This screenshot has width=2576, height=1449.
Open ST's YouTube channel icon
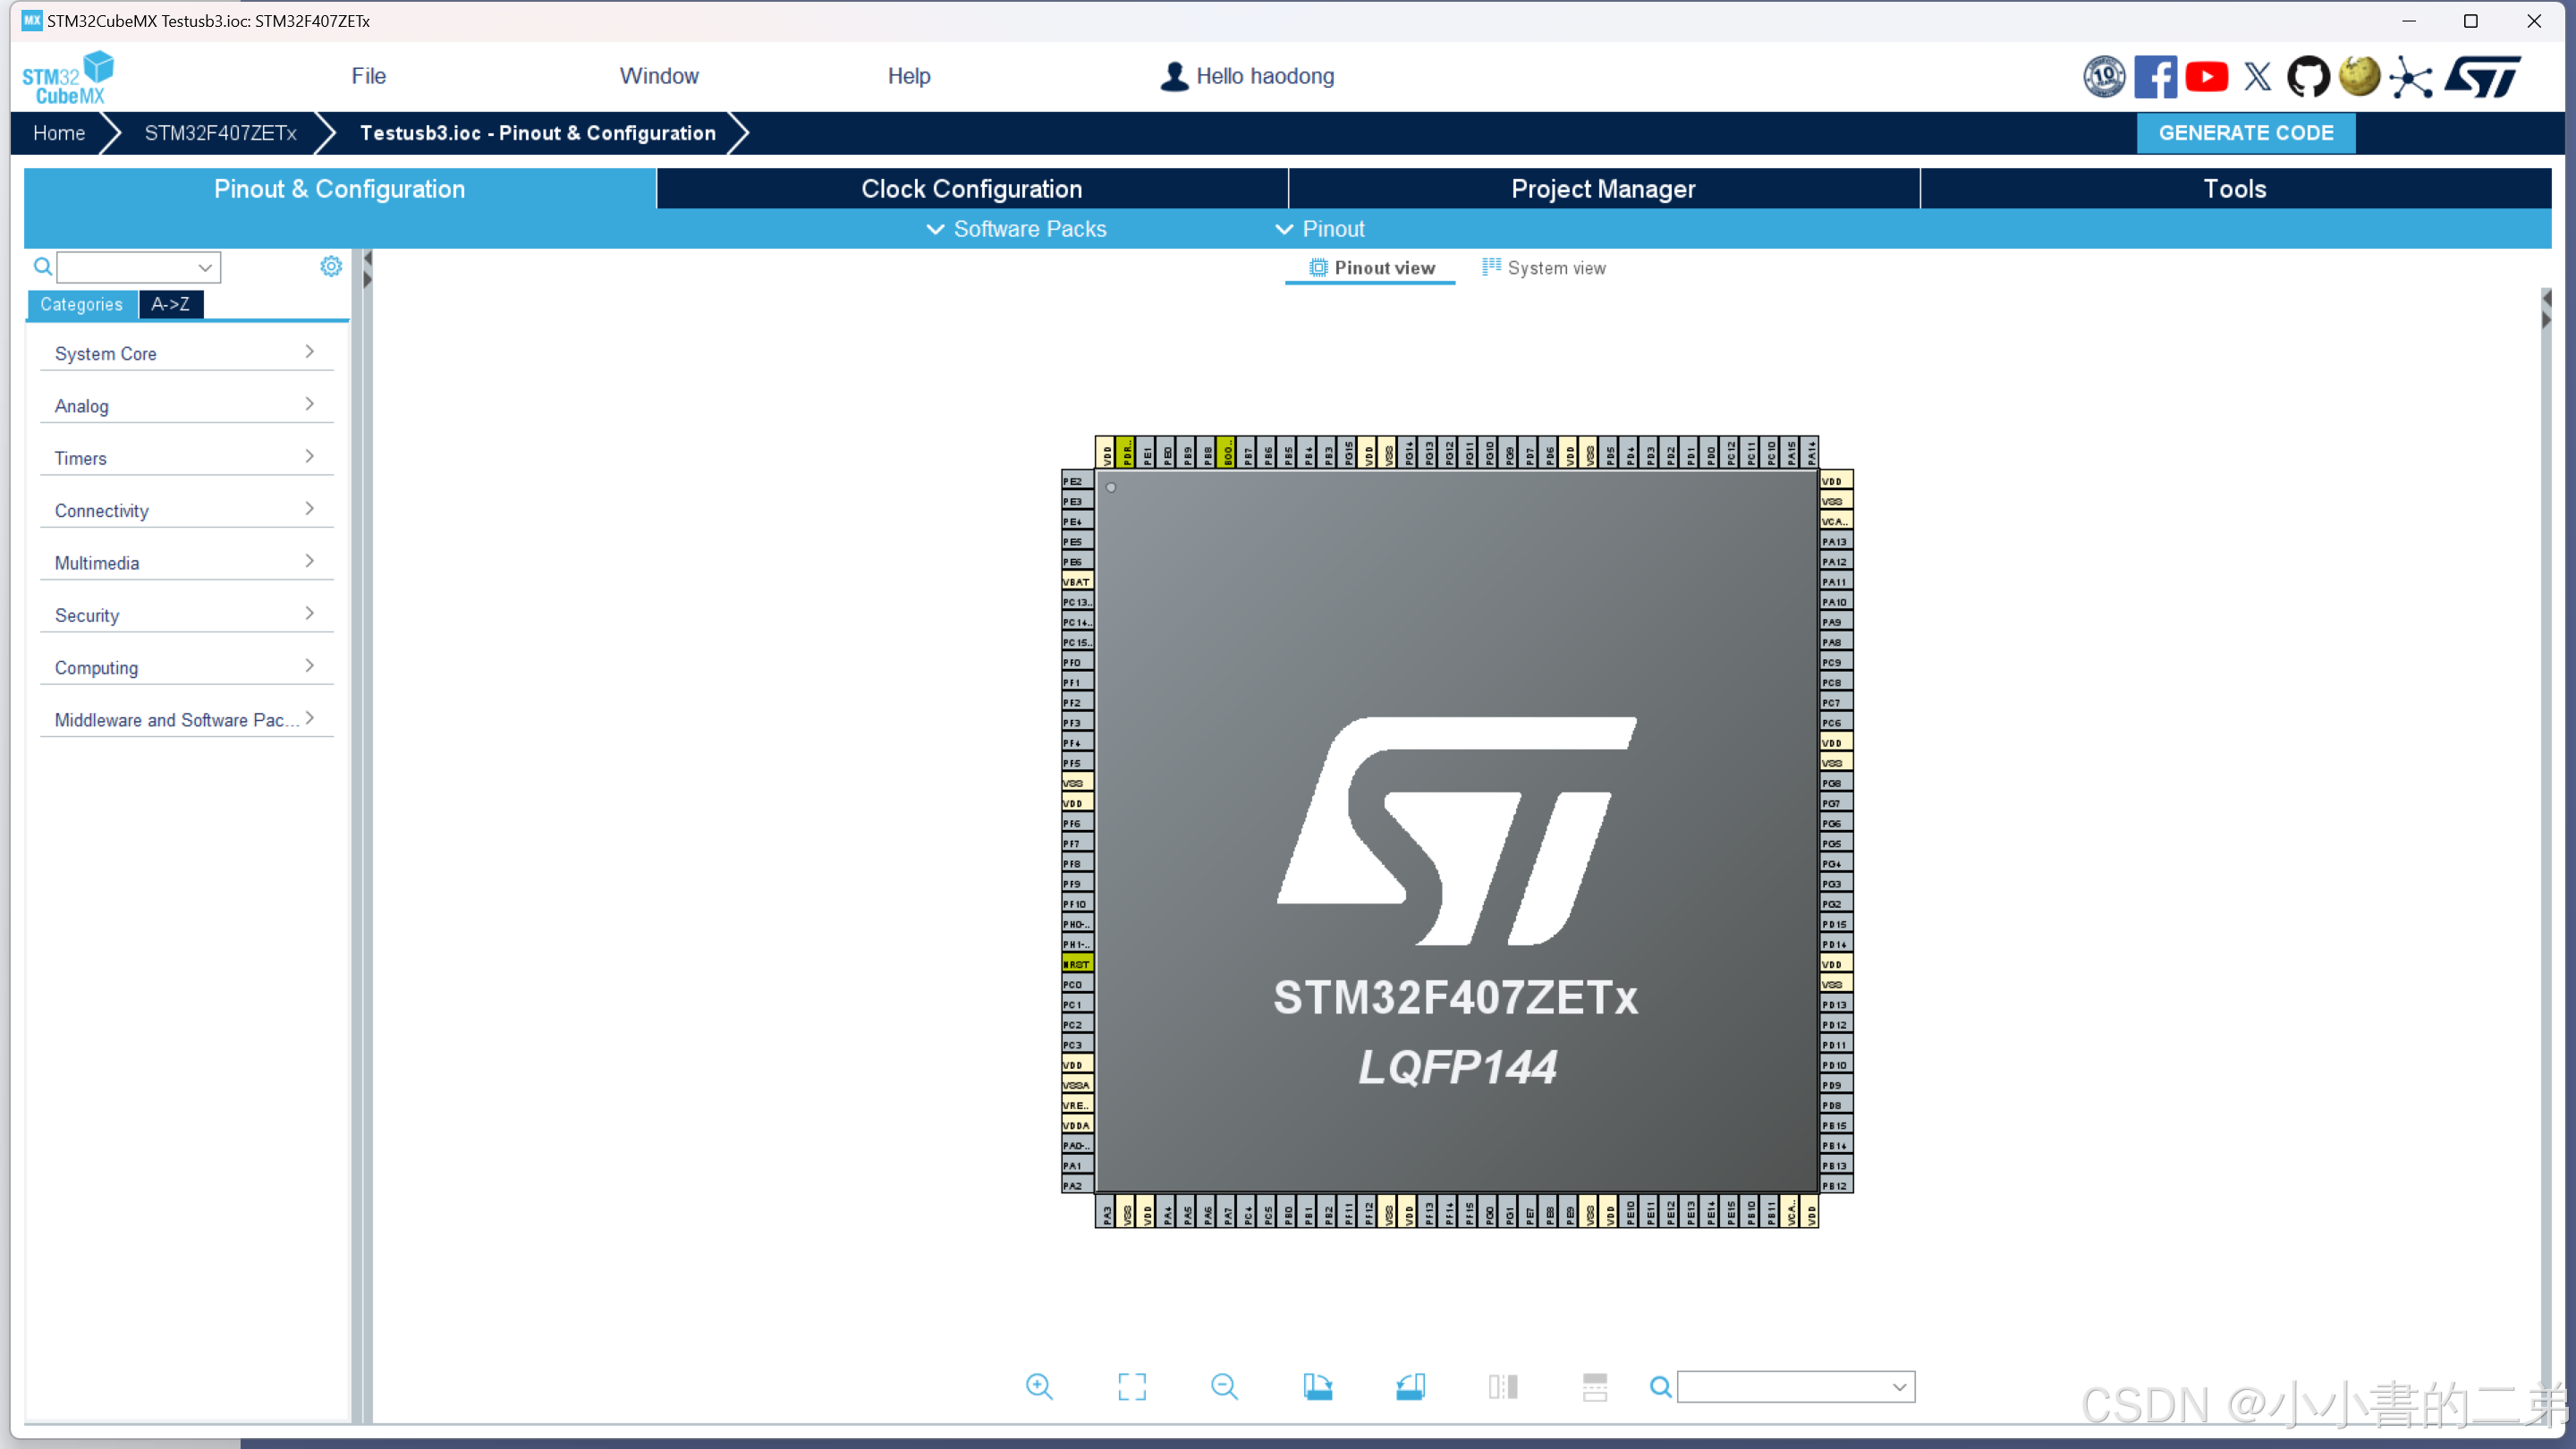[2207, 76]
